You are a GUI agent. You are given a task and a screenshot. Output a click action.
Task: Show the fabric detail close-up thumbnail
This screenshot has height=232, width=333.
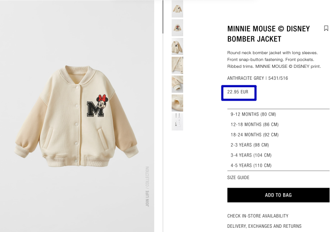coord(177,103)
